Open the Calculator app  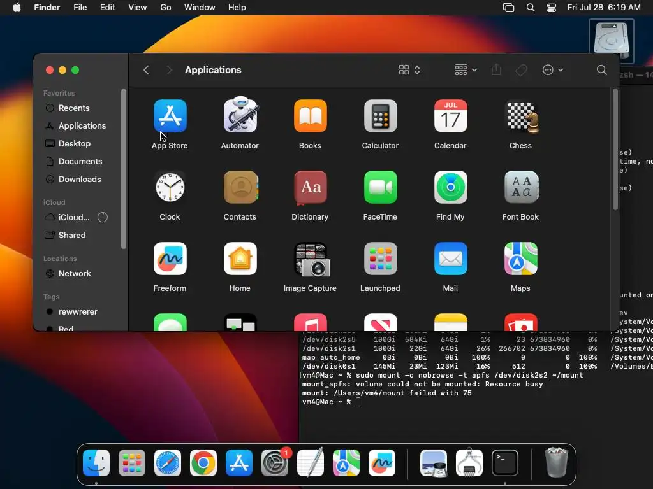(x=380, y=116)
